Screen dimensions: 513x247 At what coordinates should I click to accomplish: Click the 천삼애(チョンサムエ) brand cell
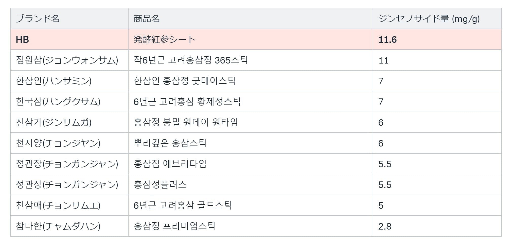(x=58, y=205)
